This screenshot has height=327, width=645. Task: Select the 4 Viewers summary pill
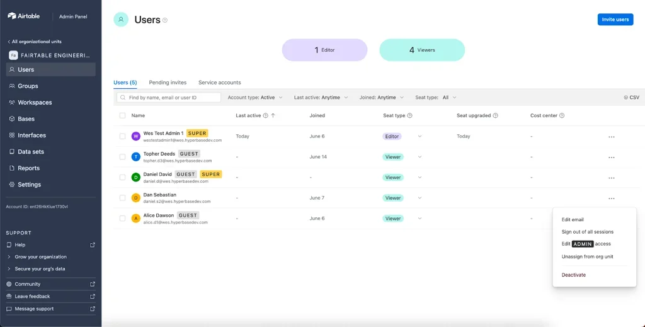422,50
